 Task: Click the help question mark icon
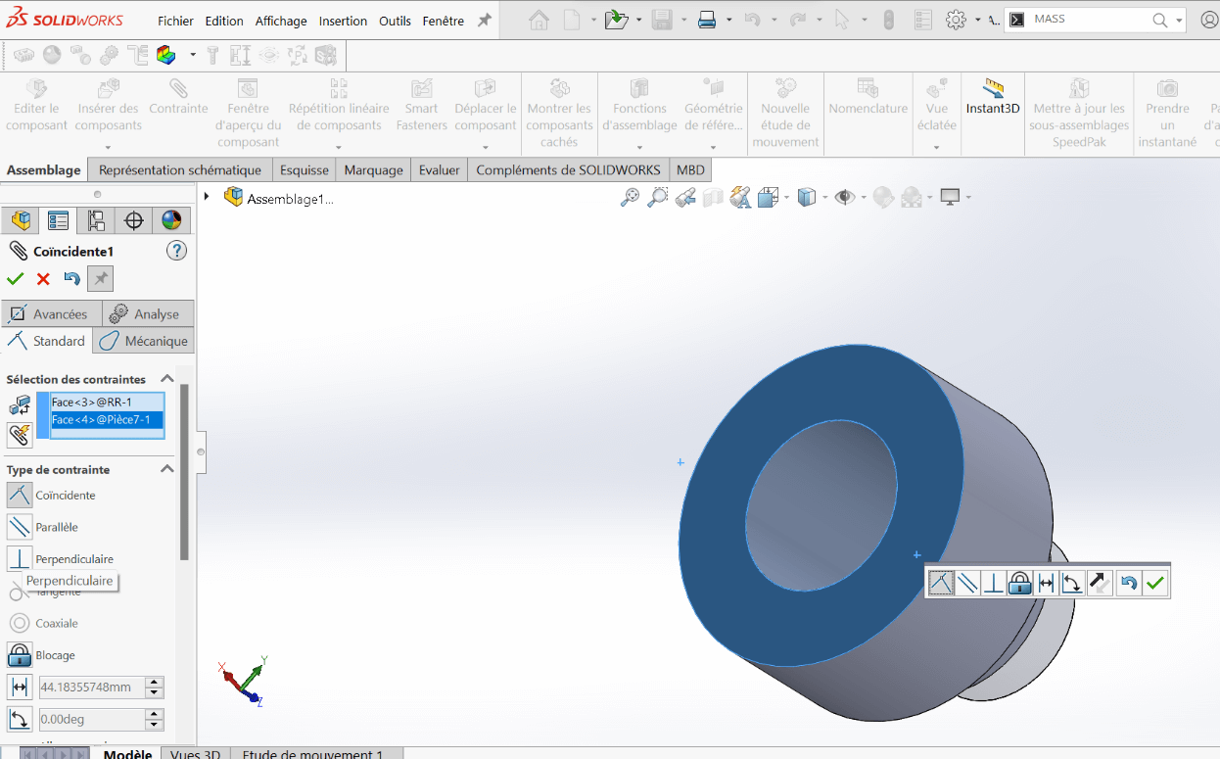click(176, 251)
